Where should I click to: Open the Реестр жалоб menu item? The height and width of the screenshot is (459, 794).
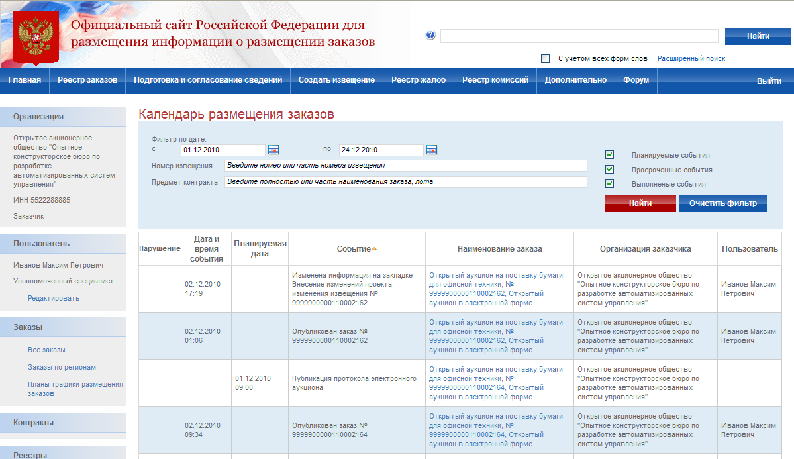point(419,80)
